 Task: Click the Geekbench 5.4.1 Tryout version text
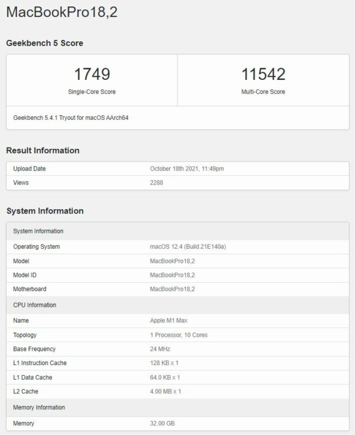click(x=71, y=118)
